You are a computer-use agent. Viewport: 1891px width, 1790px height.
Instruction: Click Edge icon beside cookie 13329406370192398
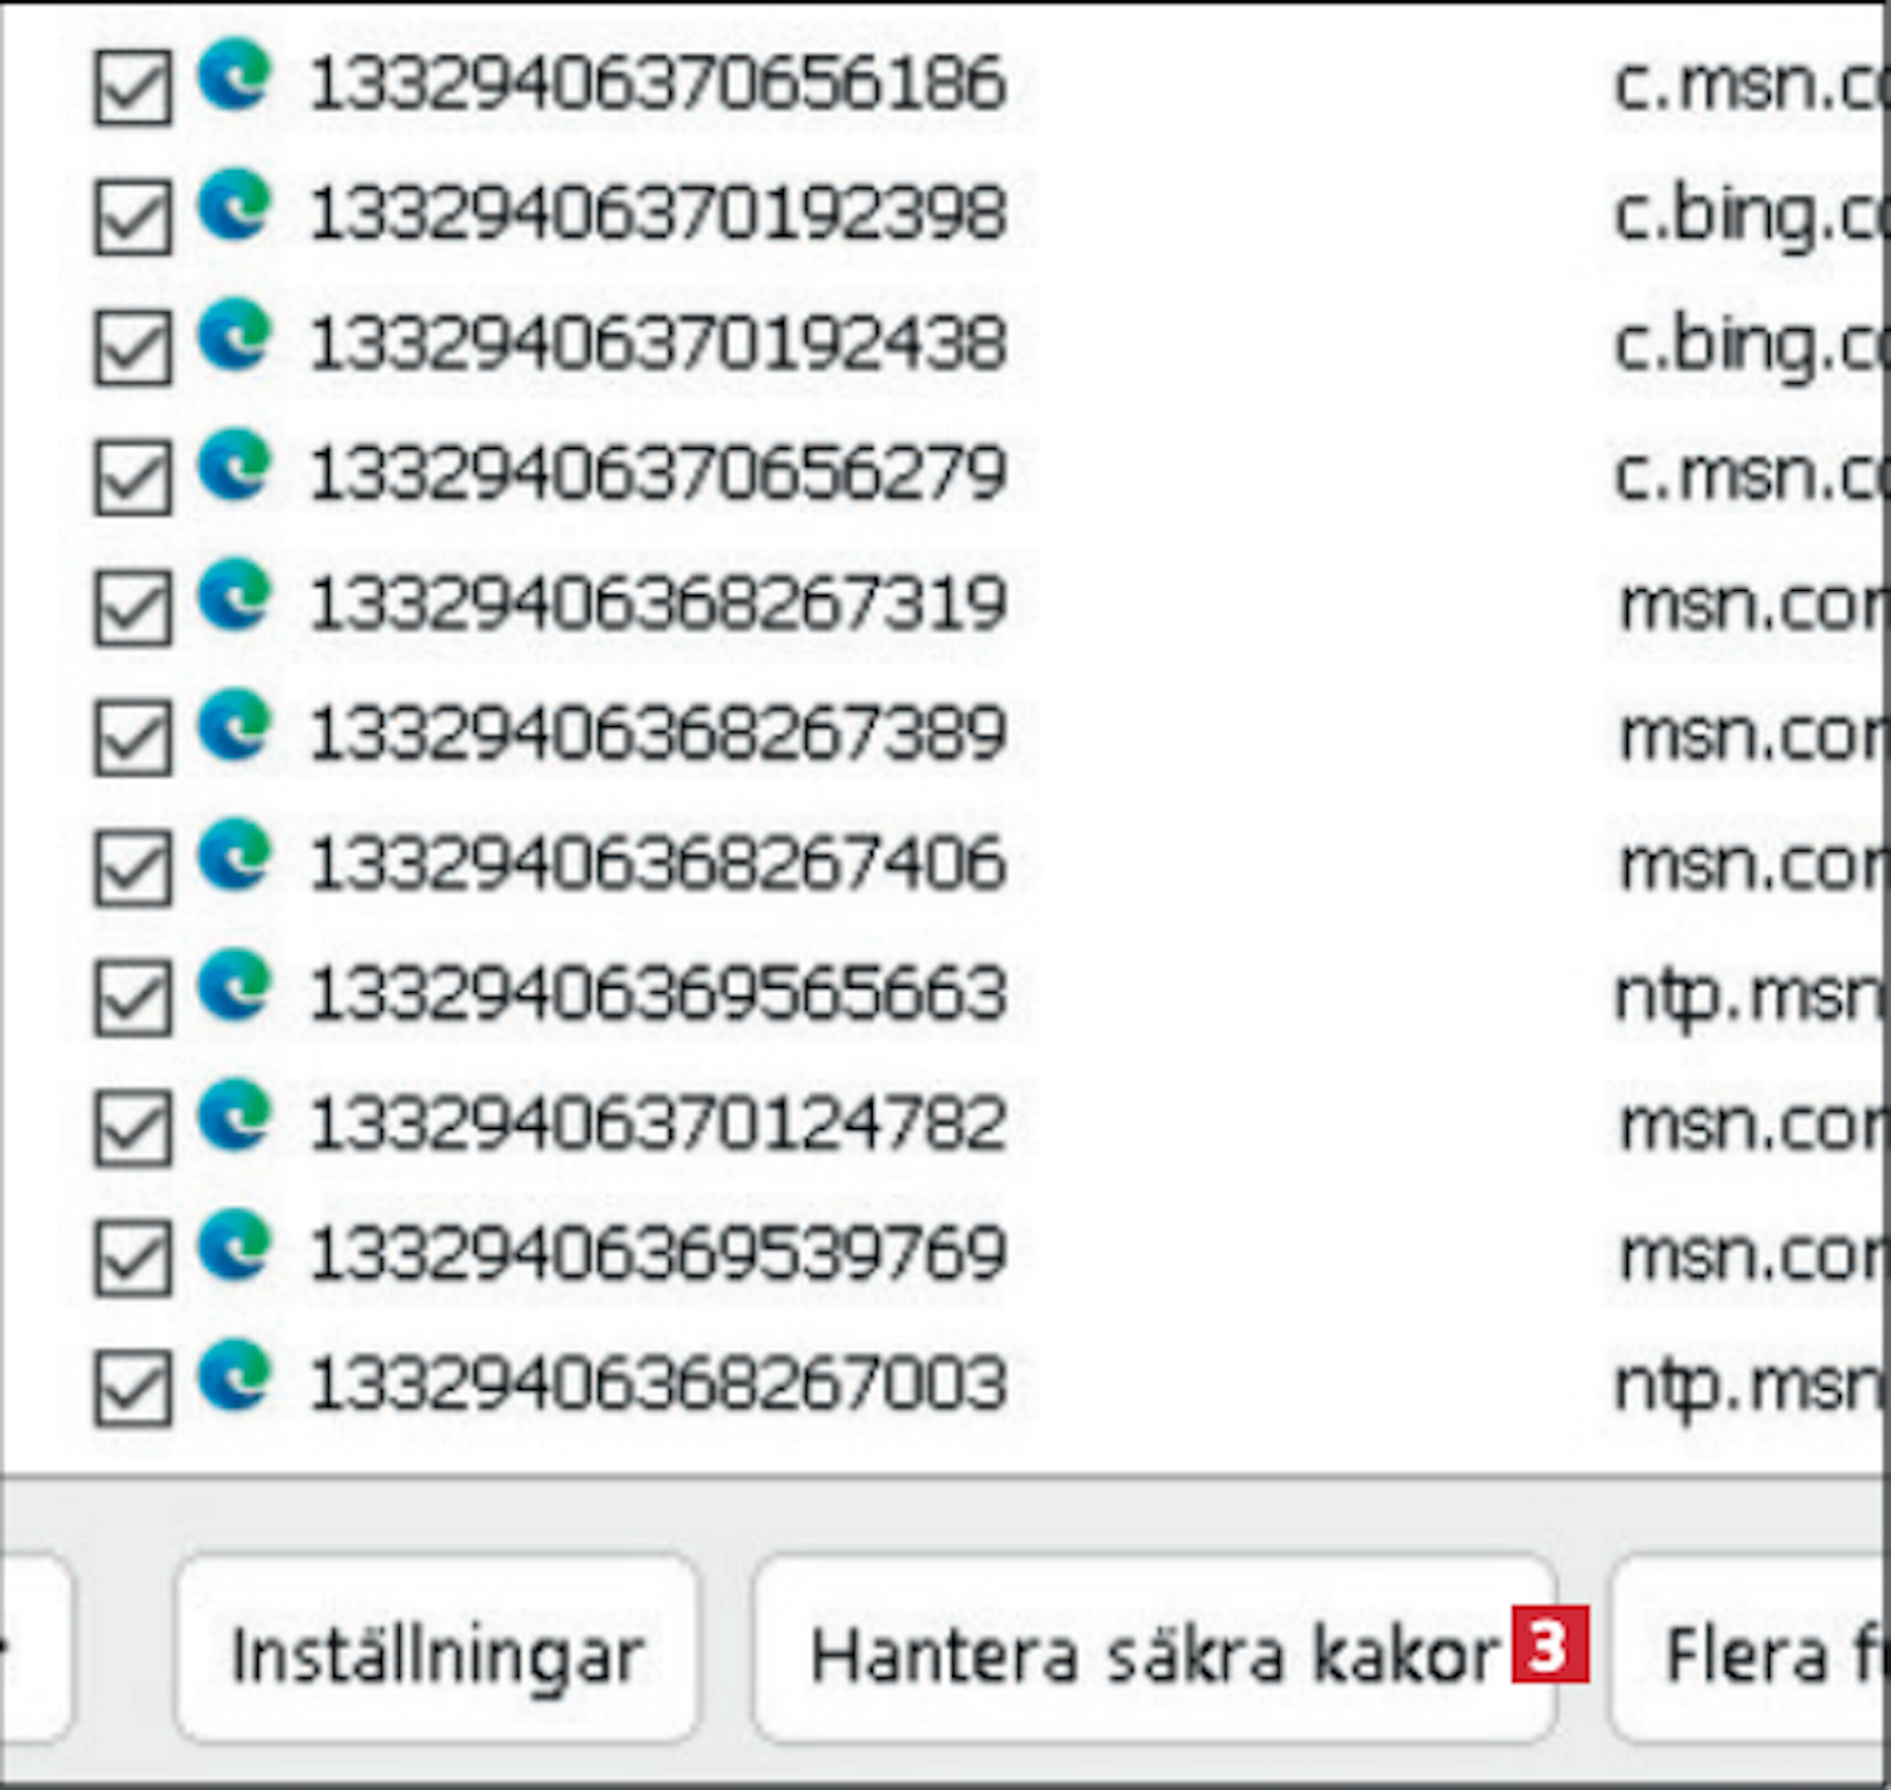click(234, 205)
